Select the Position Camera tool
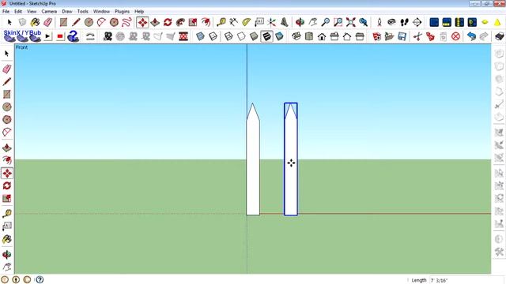The width and height of the screenshot is (506, 284). click(379, 22)
